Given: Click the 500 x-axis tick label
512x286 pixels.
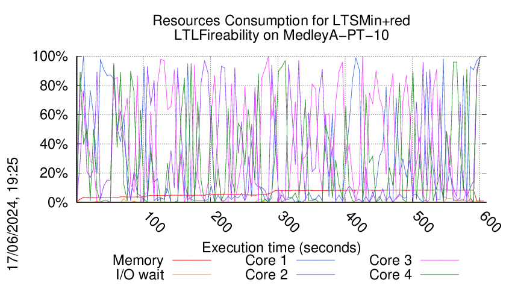Looking at the screenshot, I should pyautogui.click(x=423, y=222).
